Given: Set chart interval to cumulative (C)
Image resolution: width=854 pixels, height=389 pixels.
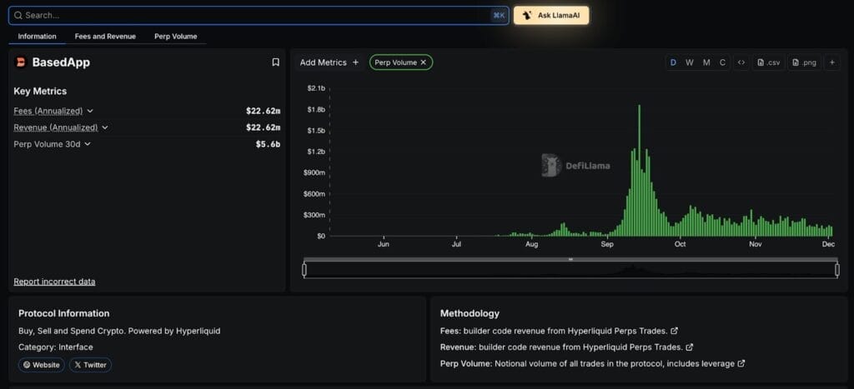Looking at the screenshot, I should point(722,62).
